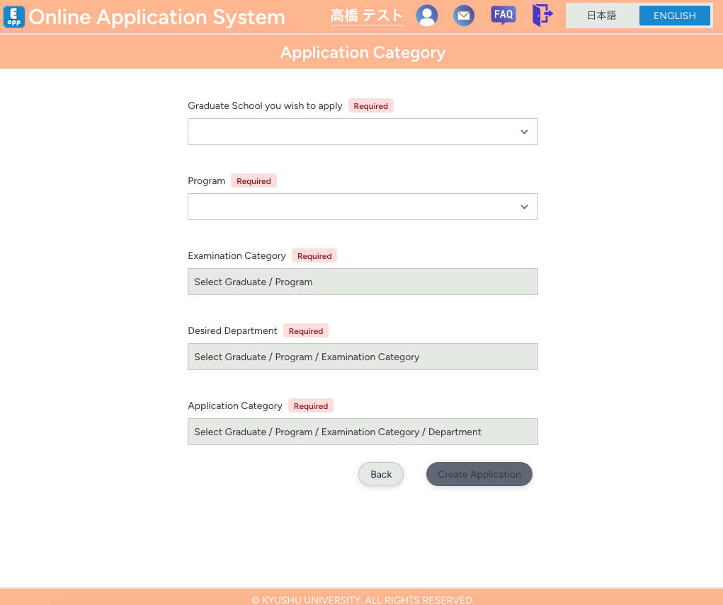Click the Kyushu University copyright footer

click(363, 599)
